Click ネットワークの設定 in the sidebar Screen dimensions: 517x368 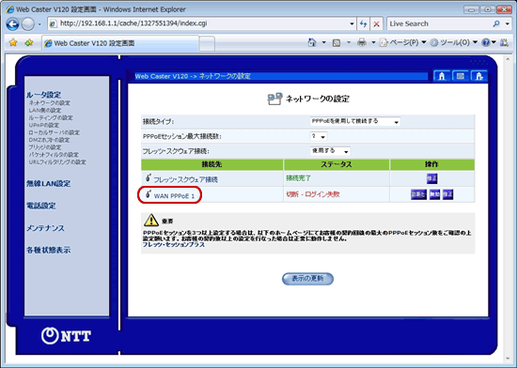(50, 103)
